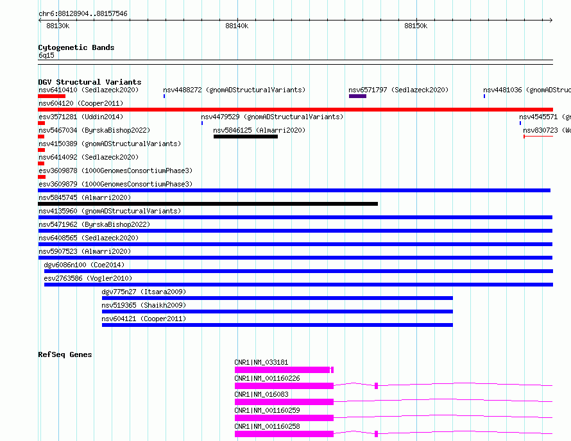Click the nsv4545571 variant label
This screenshot has height=441, width=571.
coord(545,117)
